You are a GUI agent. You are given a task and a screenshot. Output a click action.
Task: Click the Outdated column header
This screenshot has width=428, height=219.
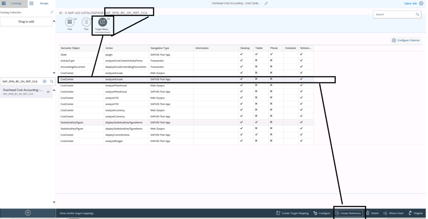[291, 48]
